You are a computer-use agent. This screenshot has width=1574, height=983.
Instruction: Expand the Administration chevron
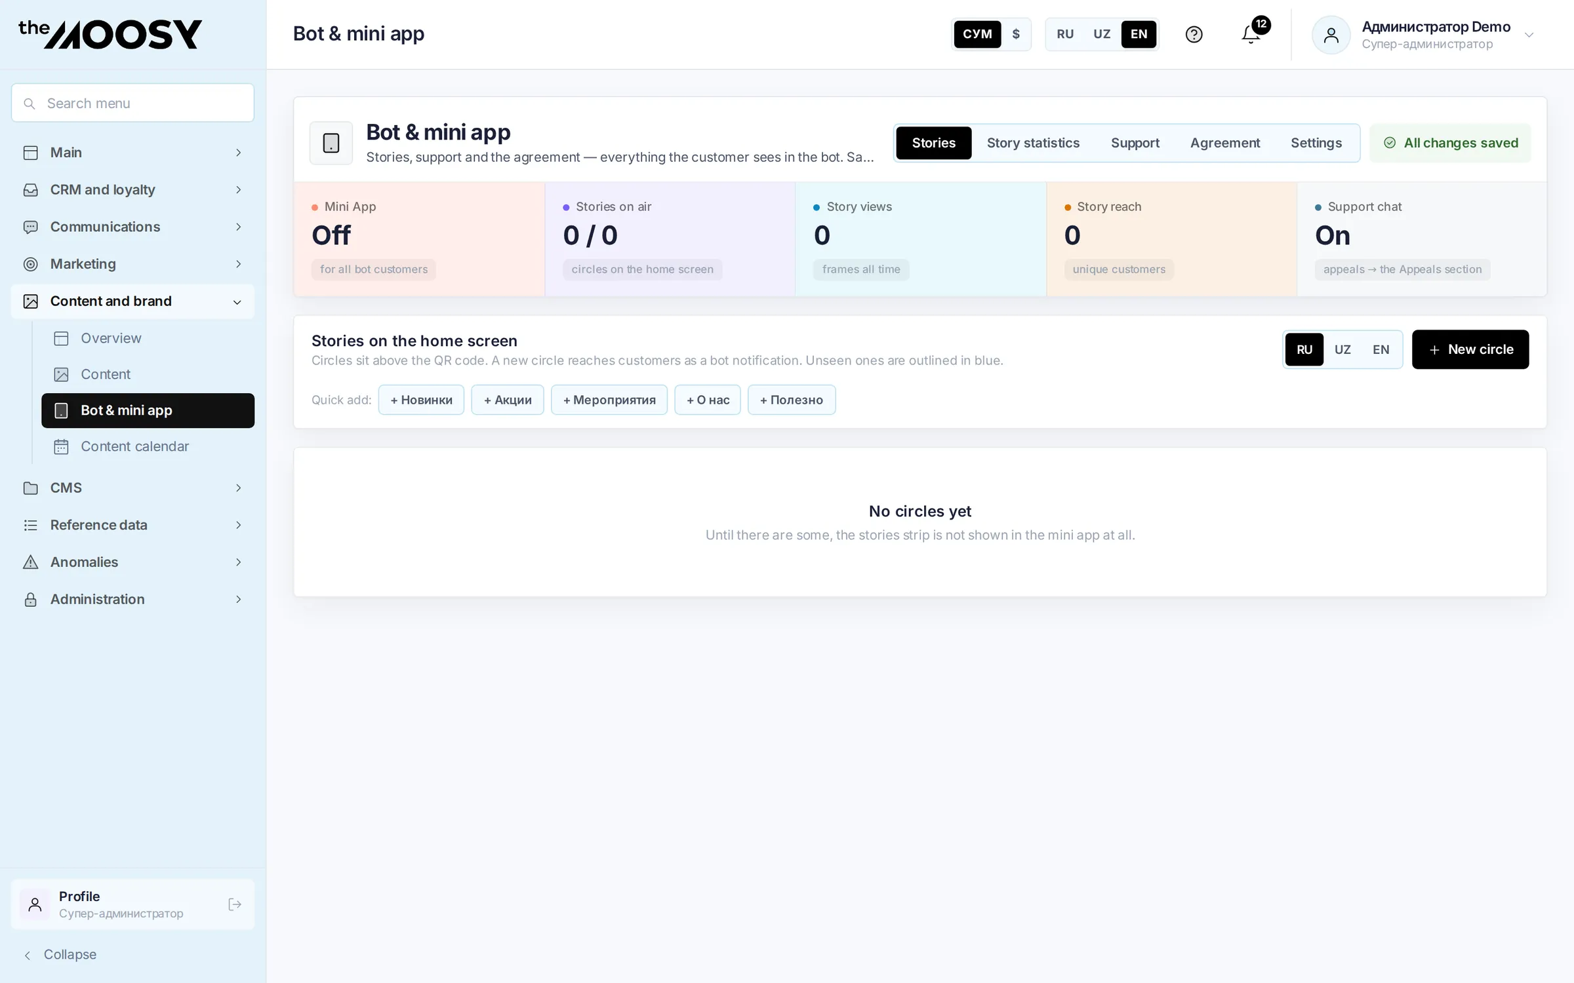point(239,600)
